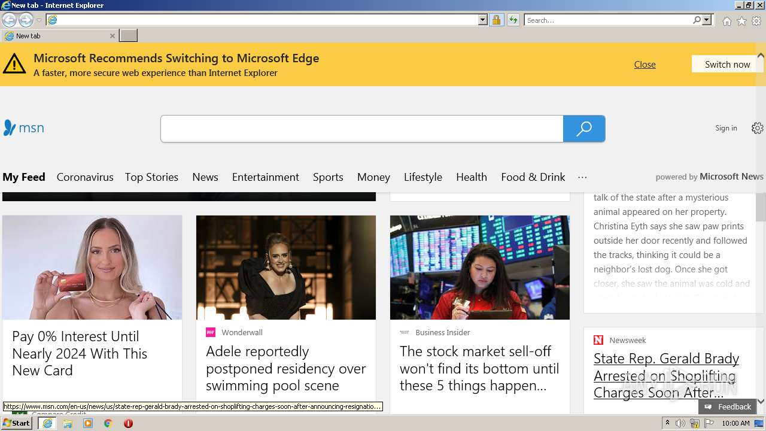The image size is (766, 431).
Task: Open the Entertainment section
Action: click(266, 177)
